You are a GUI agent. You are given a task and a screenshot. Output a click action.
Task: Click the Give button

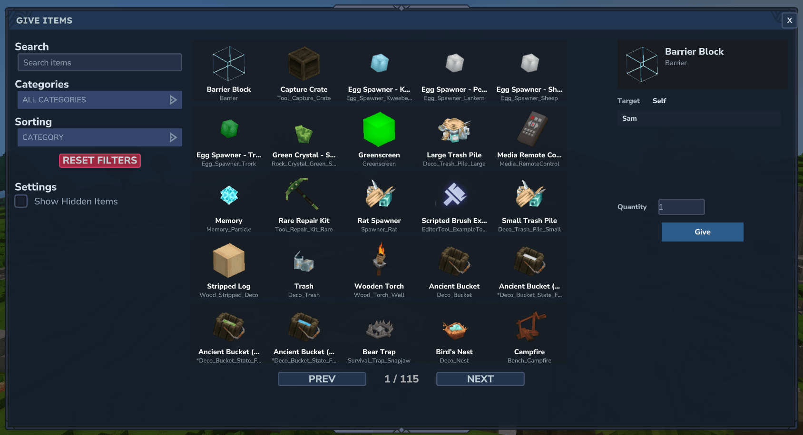coord(702,232)
